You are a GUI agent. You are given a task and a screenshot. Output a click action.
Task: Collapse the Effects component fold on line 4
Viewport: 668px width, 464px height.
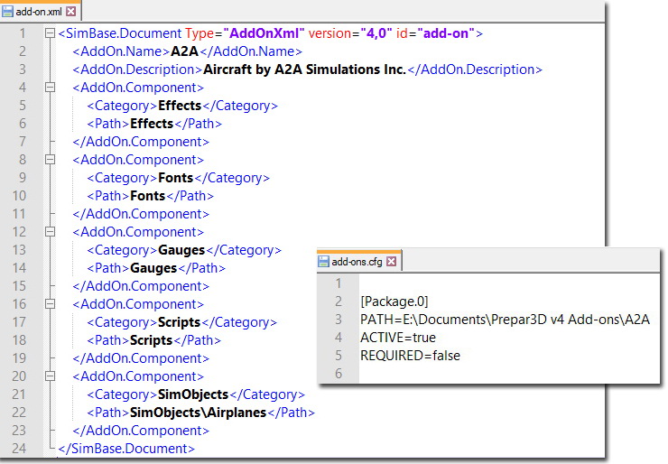[49, 88]
